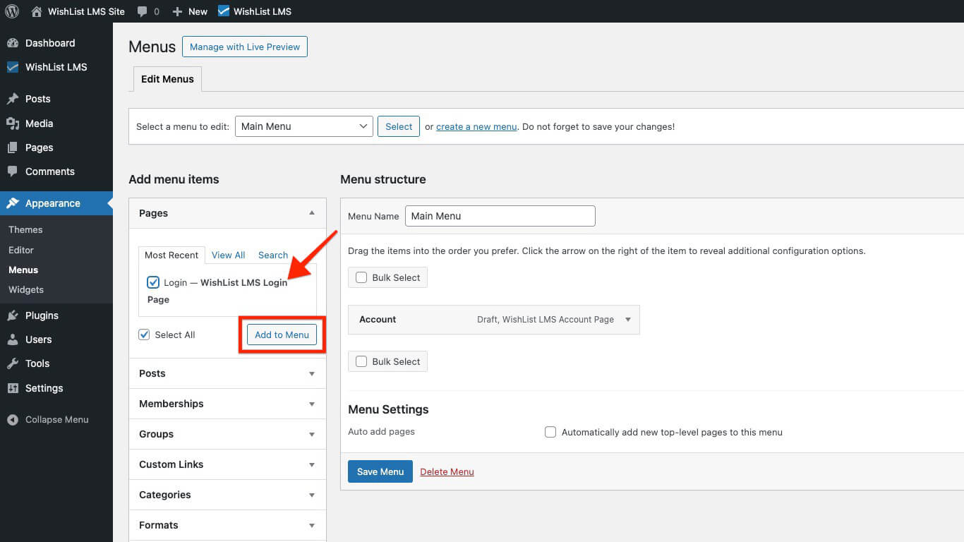Viewport: 964px width, 542px height.
Task: Save the menu changes
Action: click(380, 471)
